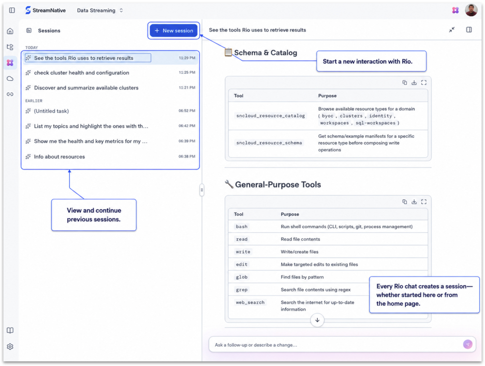Go to Home in the sidebar
Image resolution: width=485 pixels, height=366 pixels.
click(10, 31)
